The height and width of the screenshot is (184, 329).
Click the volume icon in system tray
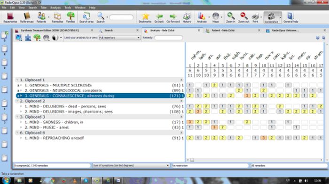(x=306, y=181)
